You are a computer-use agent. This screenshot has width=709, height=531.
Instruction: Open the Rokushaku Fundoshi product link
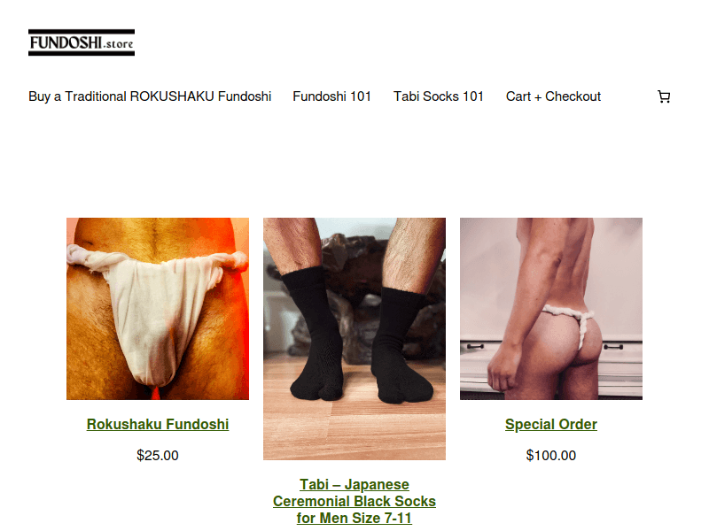158,425
